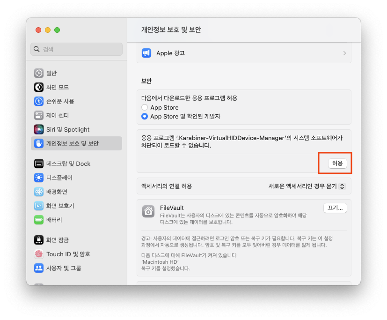Click the 배경화면 flower icon
Viewport: 387px width, 320px height.
point(39,192)
